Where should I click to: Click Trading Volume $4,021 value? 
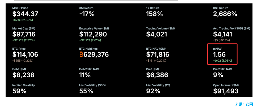point(157,34)
